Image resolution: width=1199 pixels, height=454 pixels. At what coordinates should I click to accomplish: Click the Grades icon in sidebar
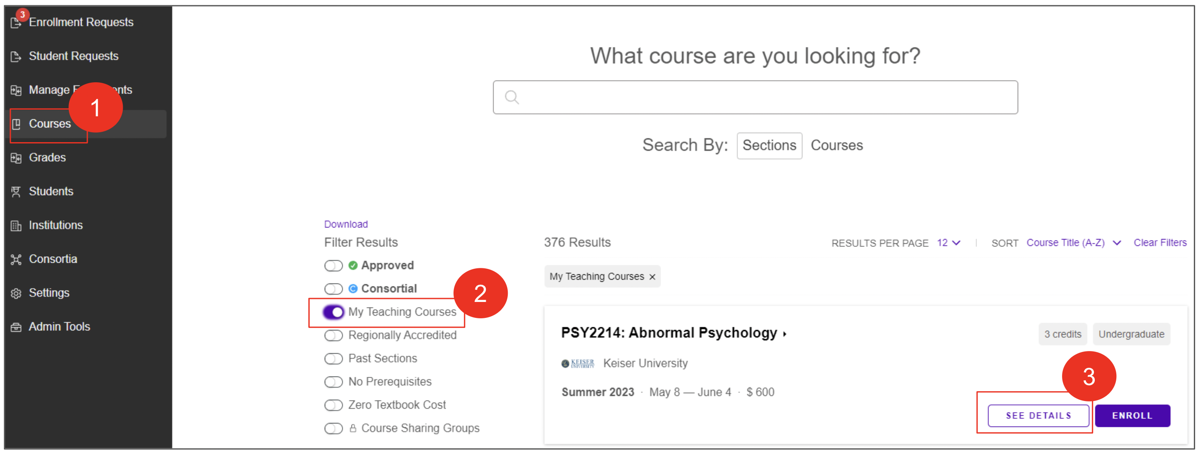[16, 158]
